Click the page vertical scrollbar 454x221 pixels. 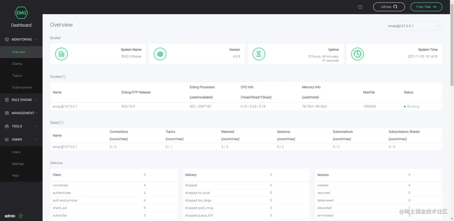452,45
